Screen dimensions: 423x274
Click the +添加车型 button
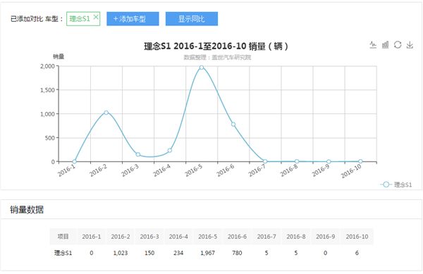click(133, 19)
